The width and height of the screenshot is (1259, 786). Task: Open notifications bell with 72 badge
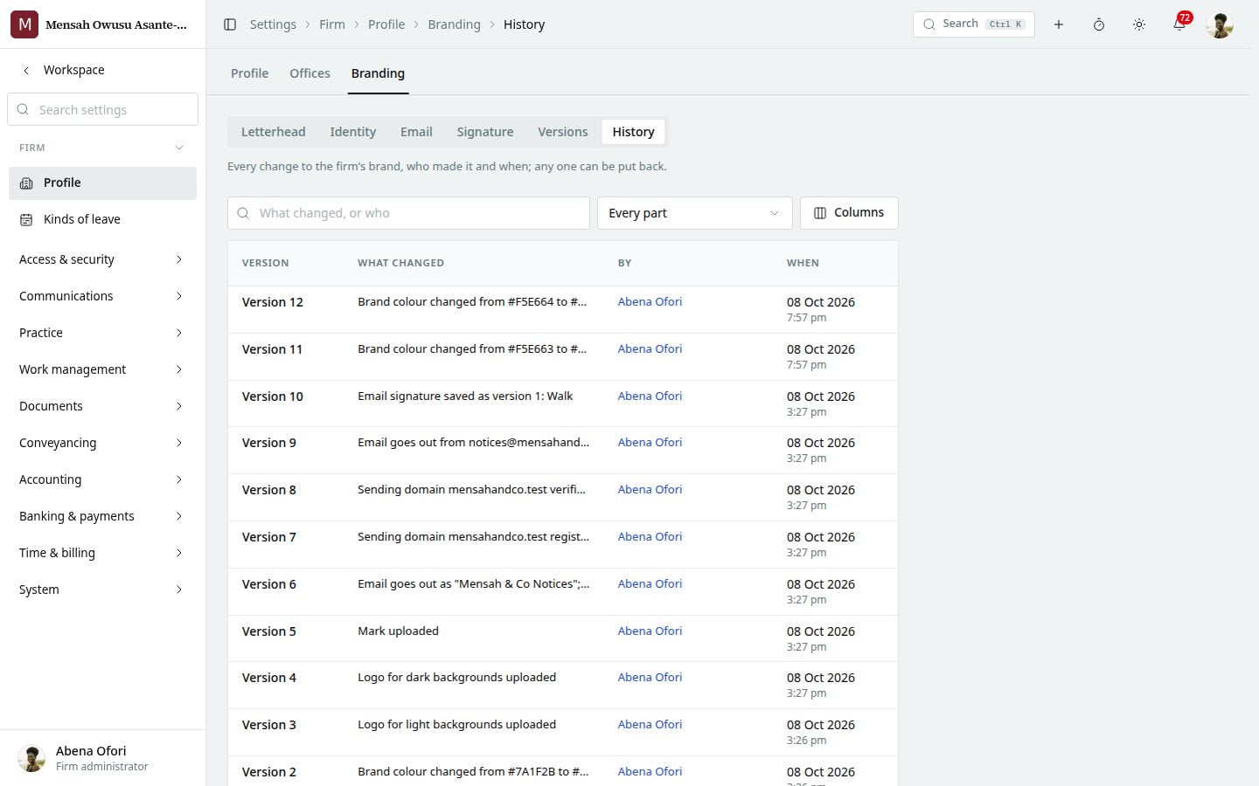point(1179,24)
